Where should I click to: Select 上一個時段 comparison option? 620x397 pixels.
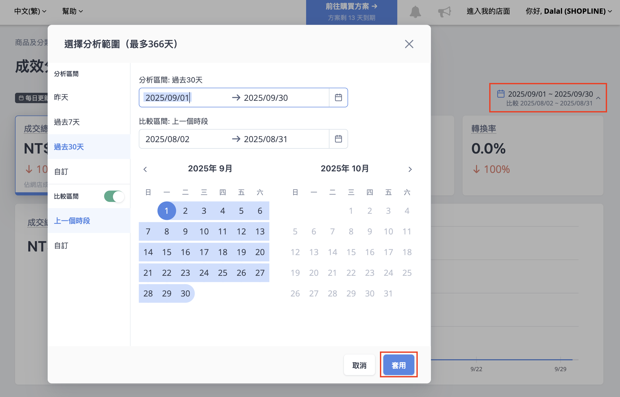89,221
